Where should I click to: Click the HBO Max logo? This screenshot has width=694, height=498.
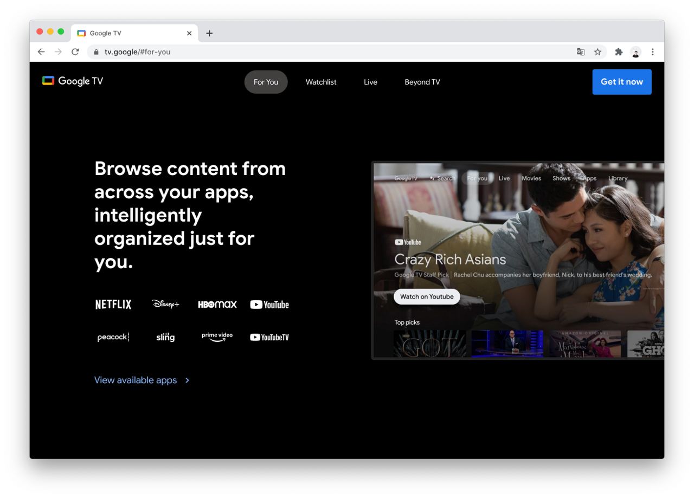(x=217, y=305)
